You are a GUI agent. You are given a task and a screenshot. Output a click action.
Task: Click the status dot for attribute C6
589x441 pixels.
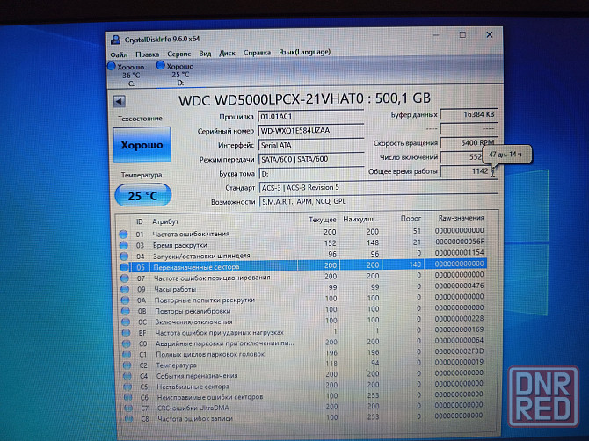tap(128, 397)
